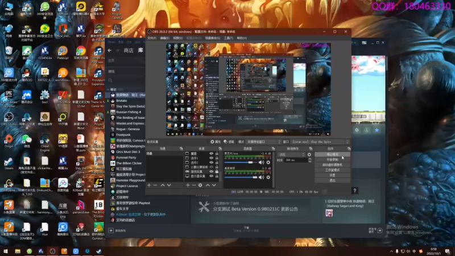The height and width of the screenshot is (256, 455).
Task: Open the Steam game settings gear icon
Action: (357, 130)
